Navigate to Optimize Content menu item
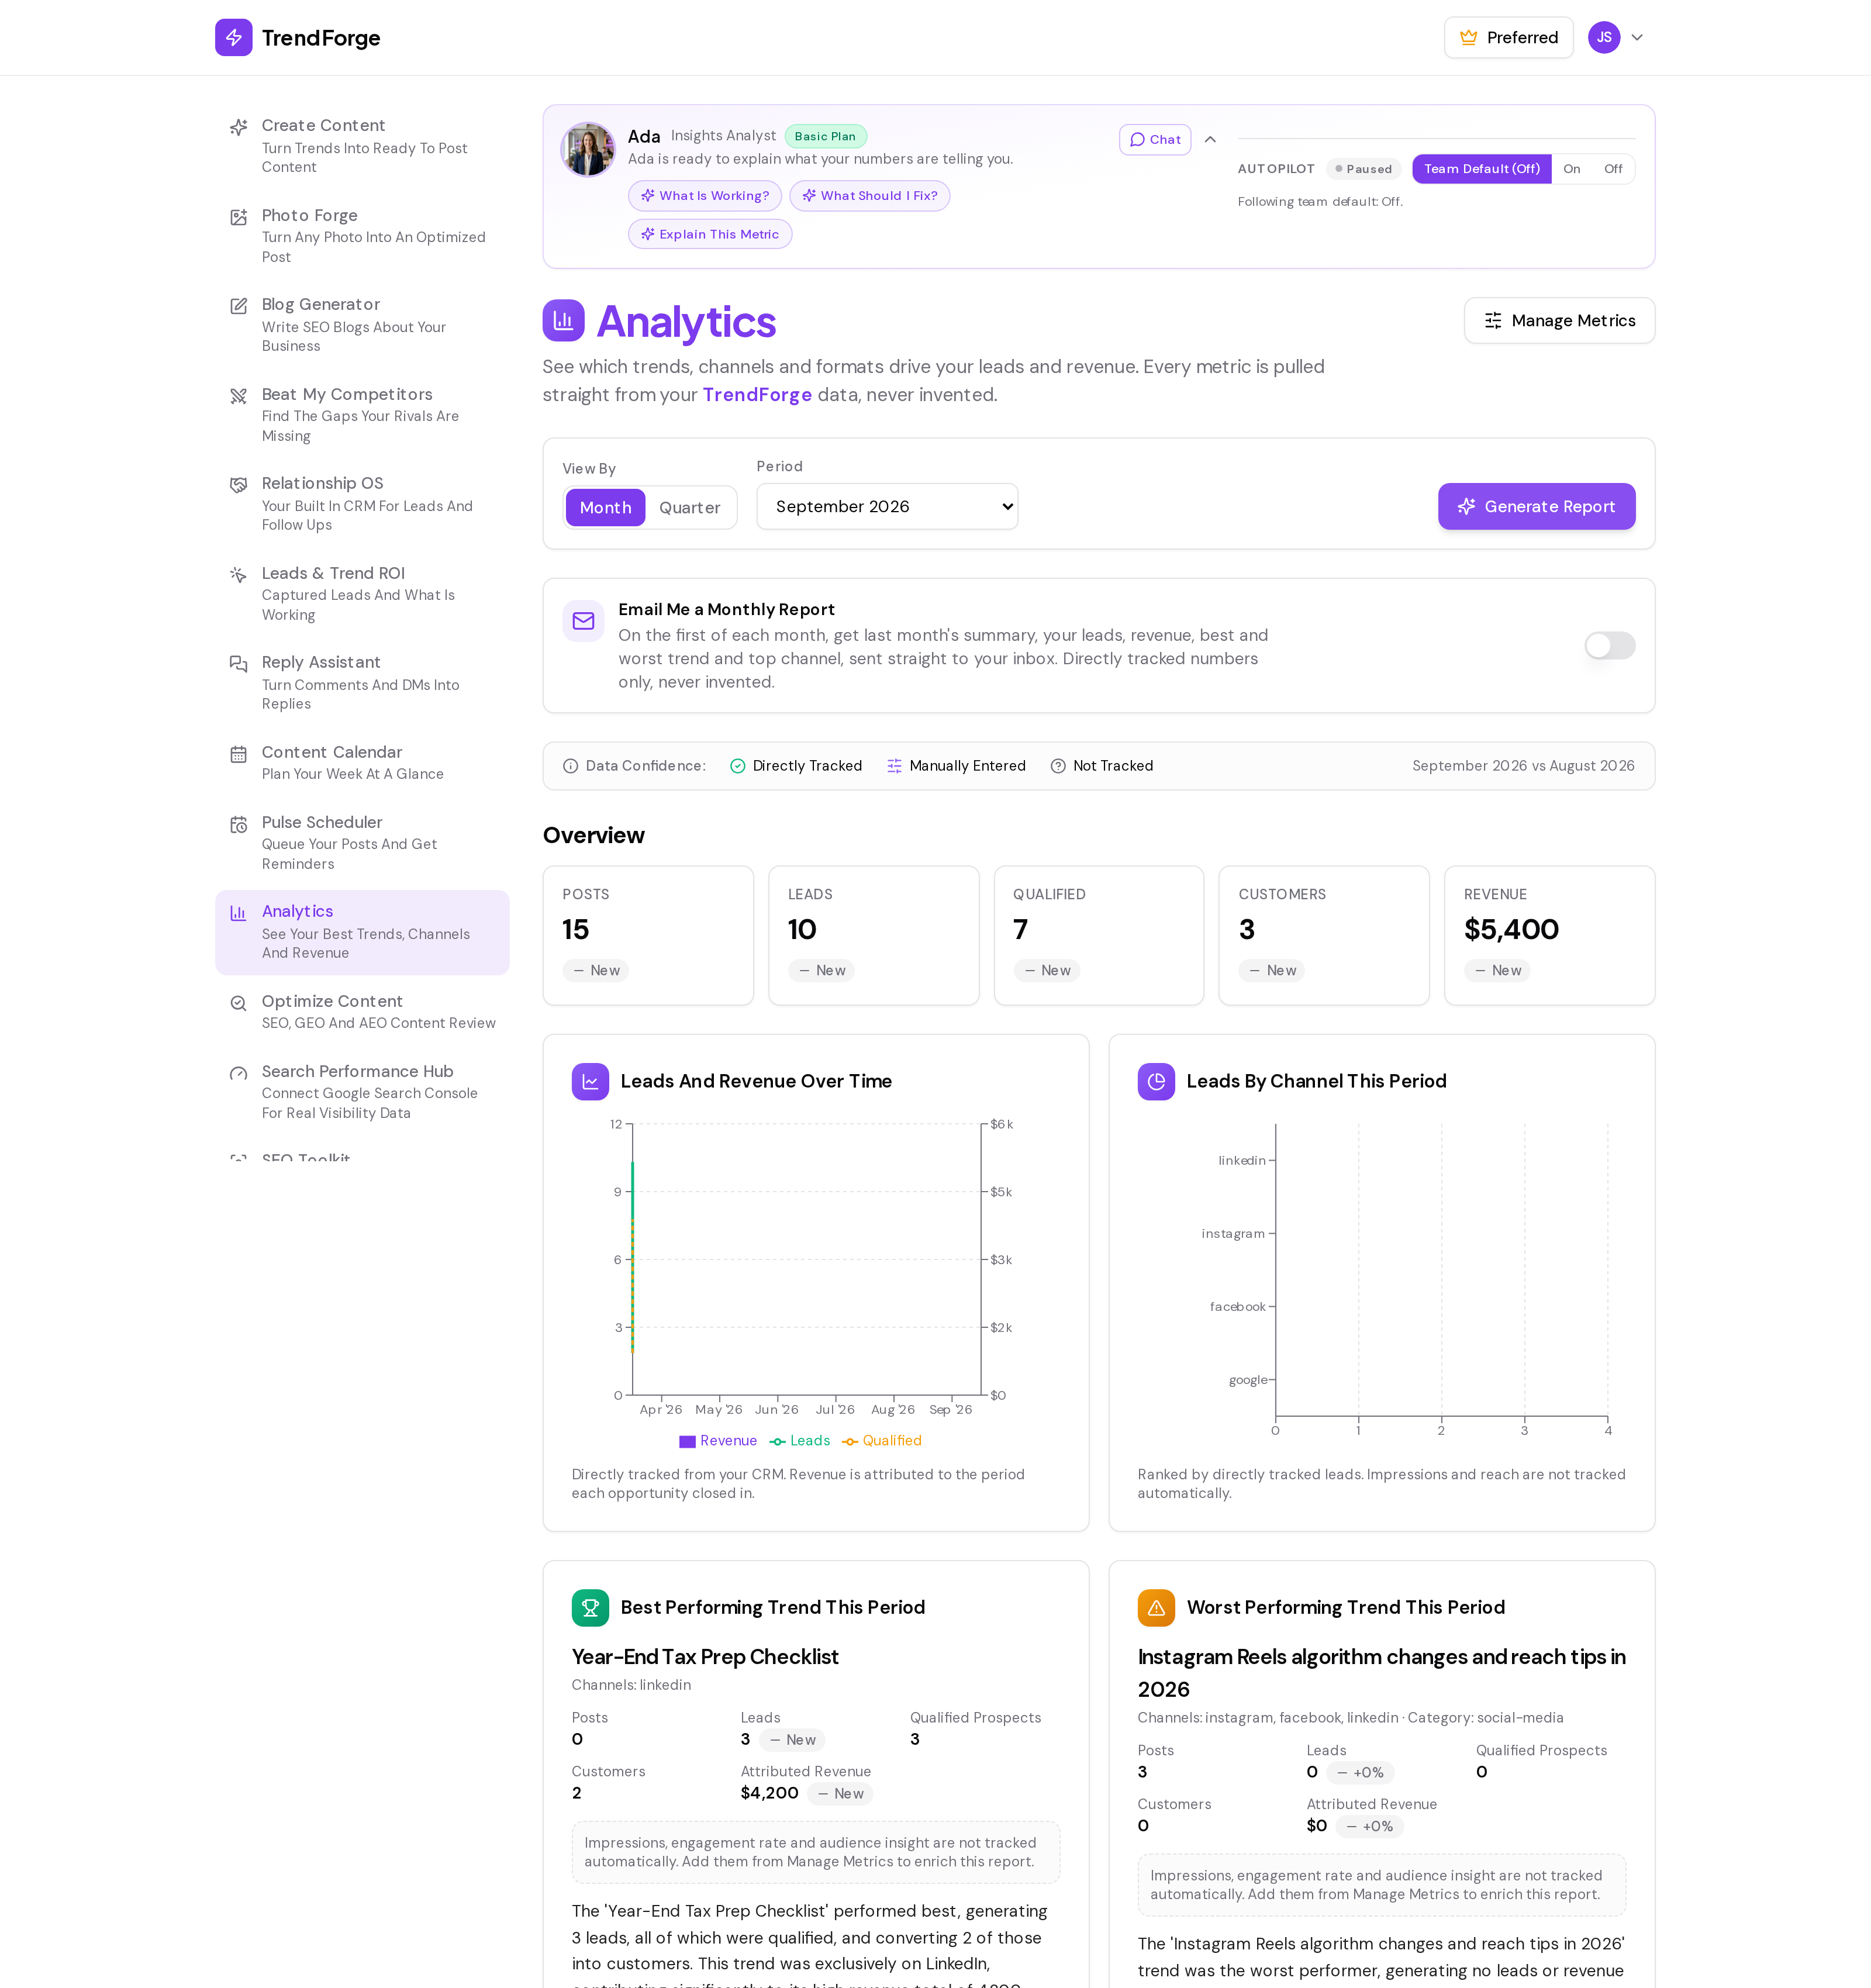The width and height of the screenshot is (1871, 1988). pos(362,1012)
